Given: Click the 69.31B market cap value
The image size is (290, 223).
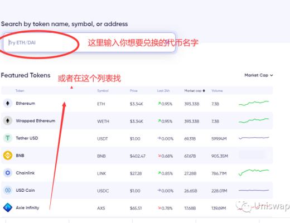Looking at the screenshot, I should point(190,139).
